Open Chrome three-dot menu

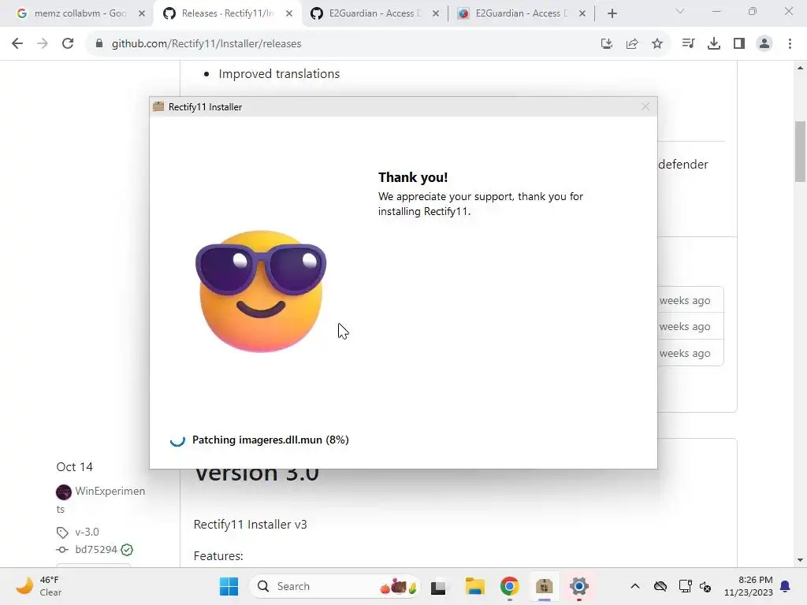point(790,44)
